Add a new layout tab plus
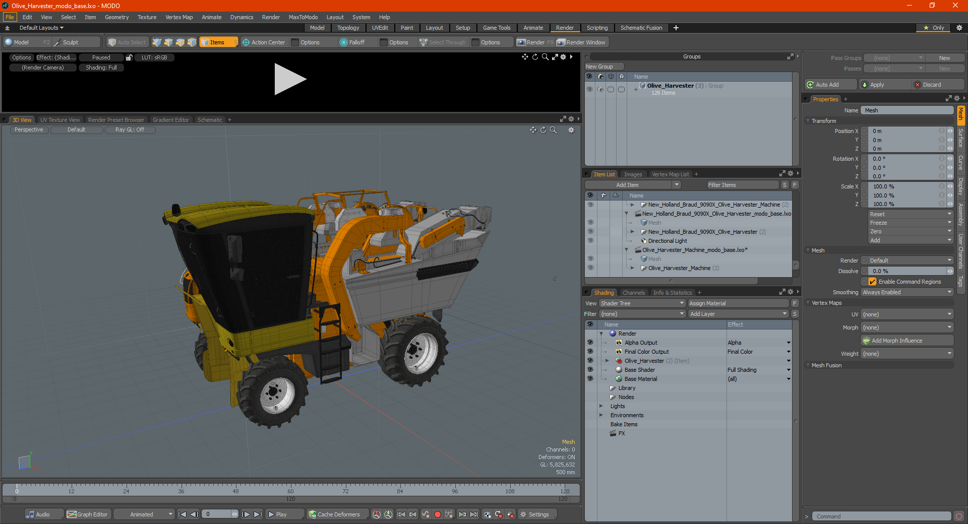Screen dimensions: 968x524 point(676,28)
